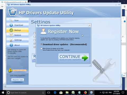Open the Download section in the sidebar
The width and height of the screenshot is (127, 95).
click(x=17, y=25)
